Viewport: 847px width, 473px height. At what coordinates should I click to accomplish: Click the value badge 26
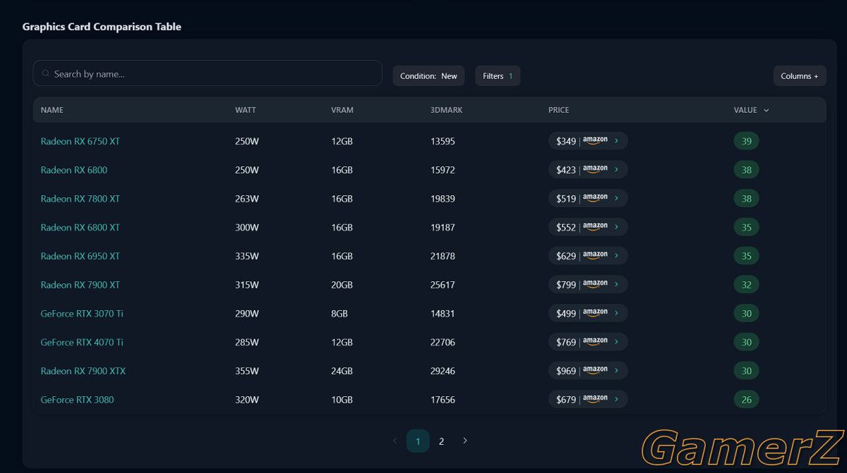coord(746,400)
